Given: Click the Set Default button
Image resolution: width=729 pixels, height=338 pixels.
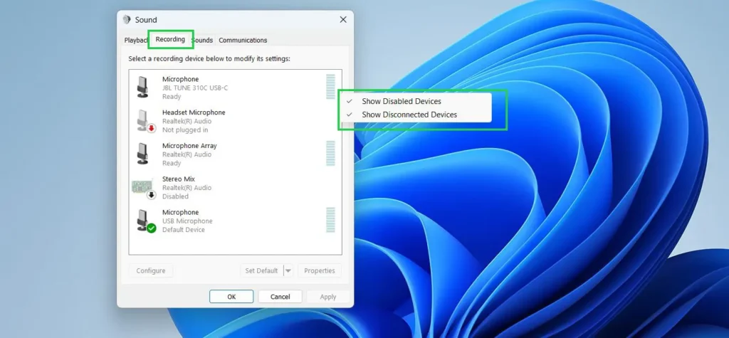Looking at the screenshot, I should (262, 270).
